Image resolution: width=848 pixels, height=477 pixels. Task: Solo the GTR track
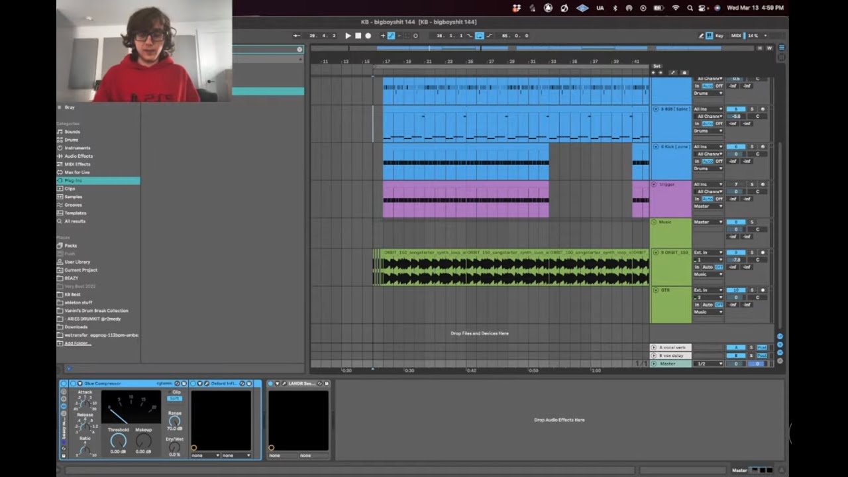click(x=752, y=290)
